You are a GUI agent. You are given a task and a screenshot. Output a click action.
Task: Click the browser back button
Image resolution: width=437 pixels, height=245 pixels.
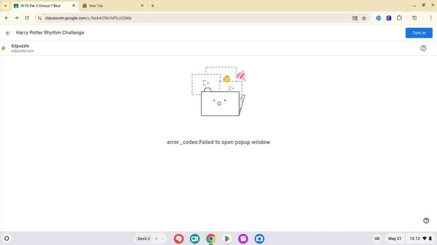(7, 18)
